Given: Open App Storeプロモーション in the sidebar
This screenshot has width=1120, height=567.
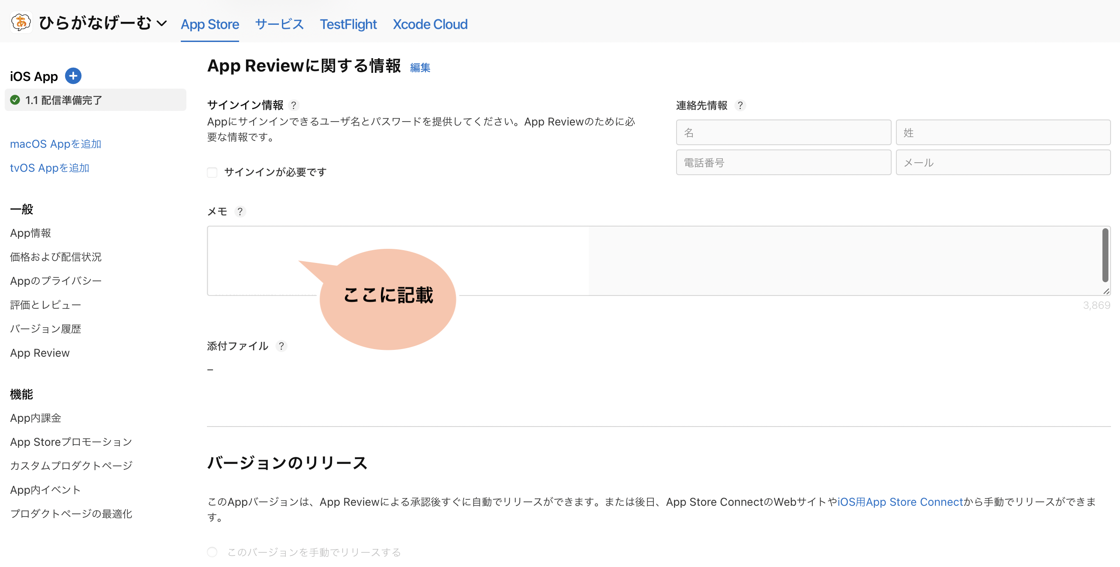Looking at the screenshot, I should (71, 442).
